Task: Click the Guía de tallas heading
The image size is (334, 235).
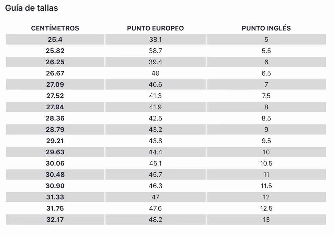Action: click(32, 8)
